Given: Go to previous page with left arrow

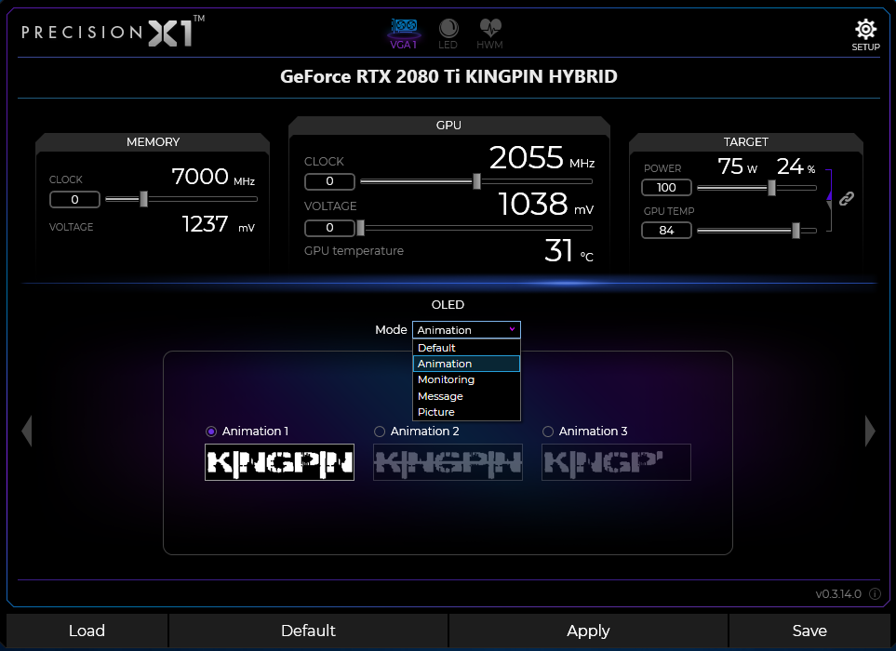Looking at the screenshot, I should (26, 432).
